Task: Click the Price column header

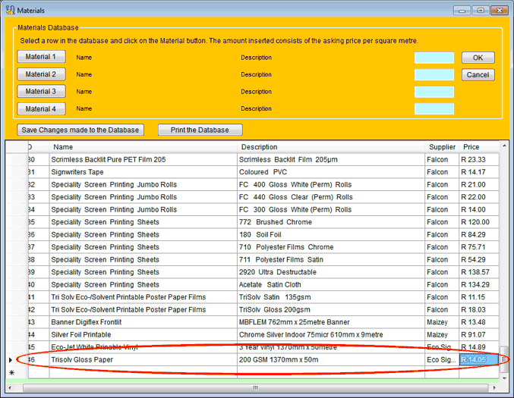Action: point(478,147)
